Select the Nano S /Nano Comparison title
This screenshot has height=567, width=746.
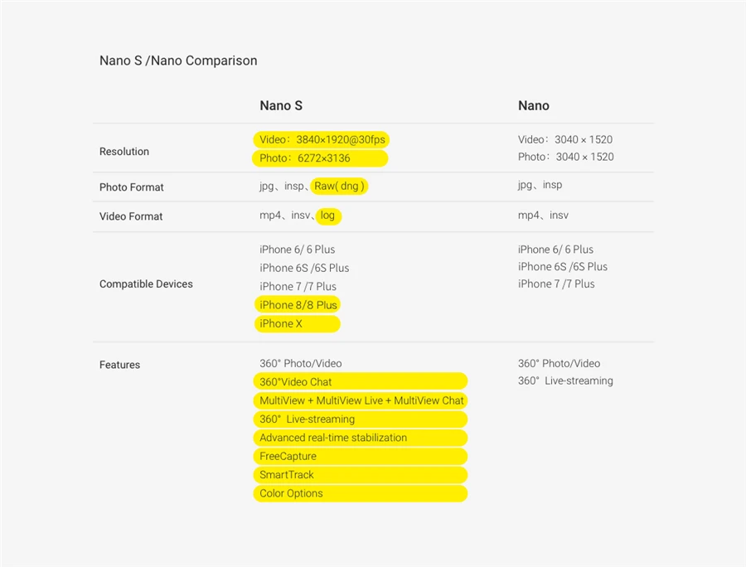(x=178, y=61)
